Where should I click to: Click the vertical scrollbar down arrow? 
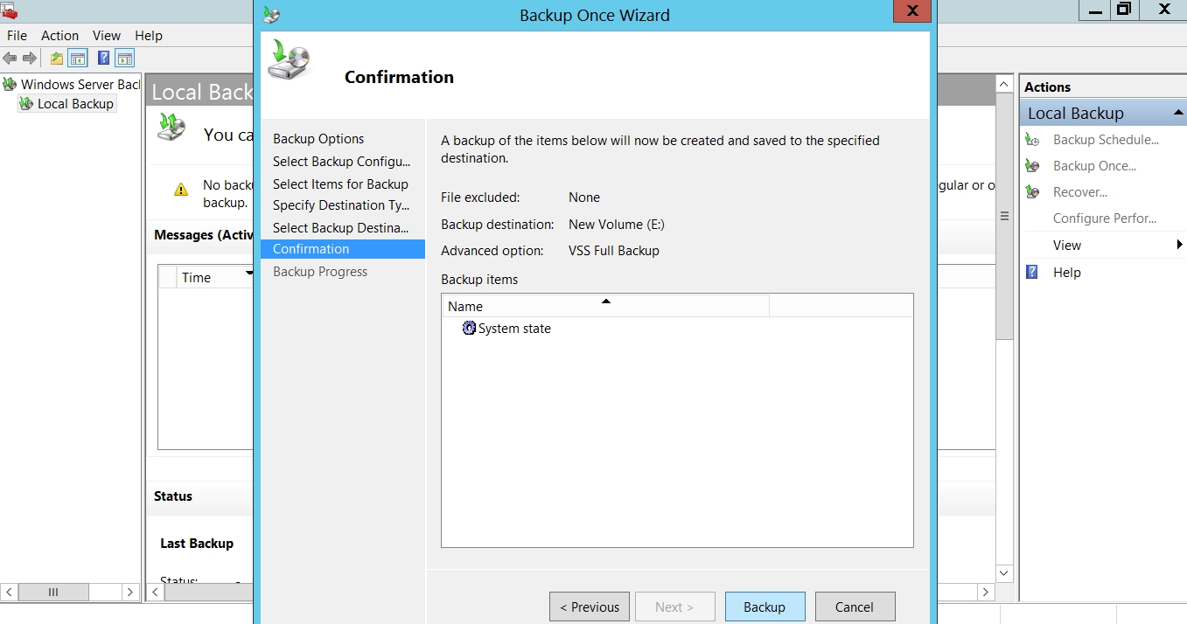click(x=1004, y=573)
